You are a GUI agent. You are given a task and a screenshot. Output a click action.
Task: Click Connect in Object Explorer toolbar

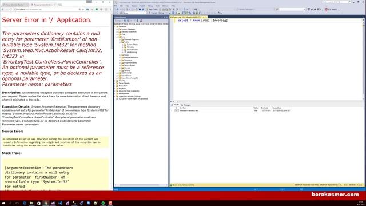(118, 21)
